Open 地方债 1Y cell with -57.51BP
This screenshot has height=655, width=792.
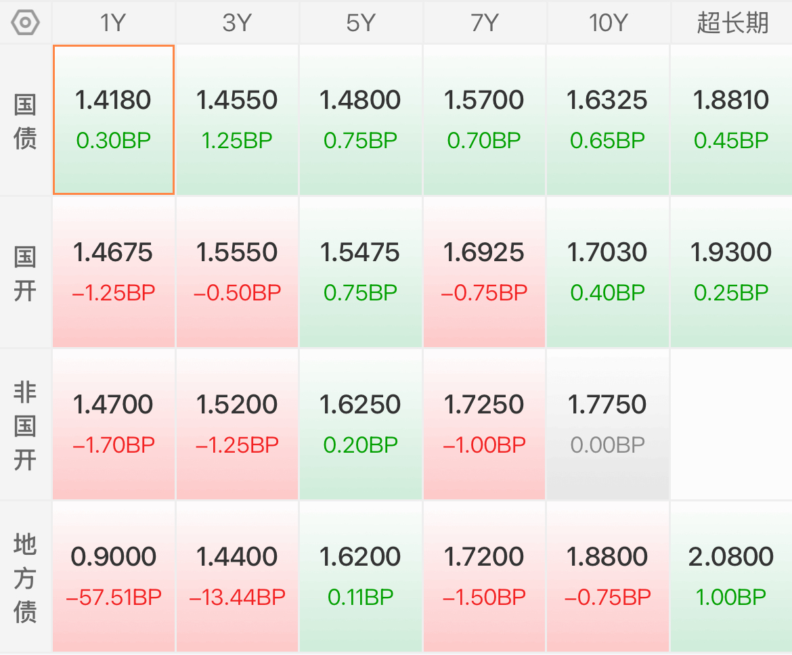(114, 577)
